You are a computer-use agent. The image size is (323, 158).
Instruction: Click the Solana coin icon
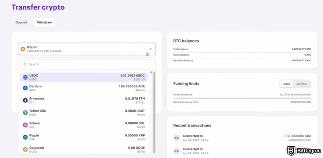(25, 125)
